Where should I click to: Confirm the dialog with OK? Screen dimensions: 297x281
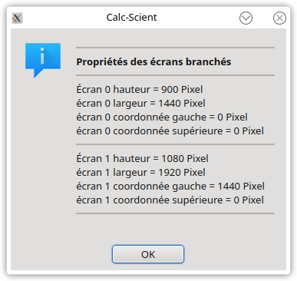tap(148, 254)
